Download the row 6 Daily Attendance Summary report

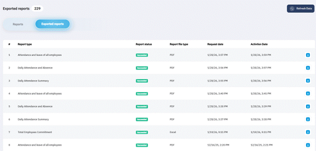pos(308,119)
